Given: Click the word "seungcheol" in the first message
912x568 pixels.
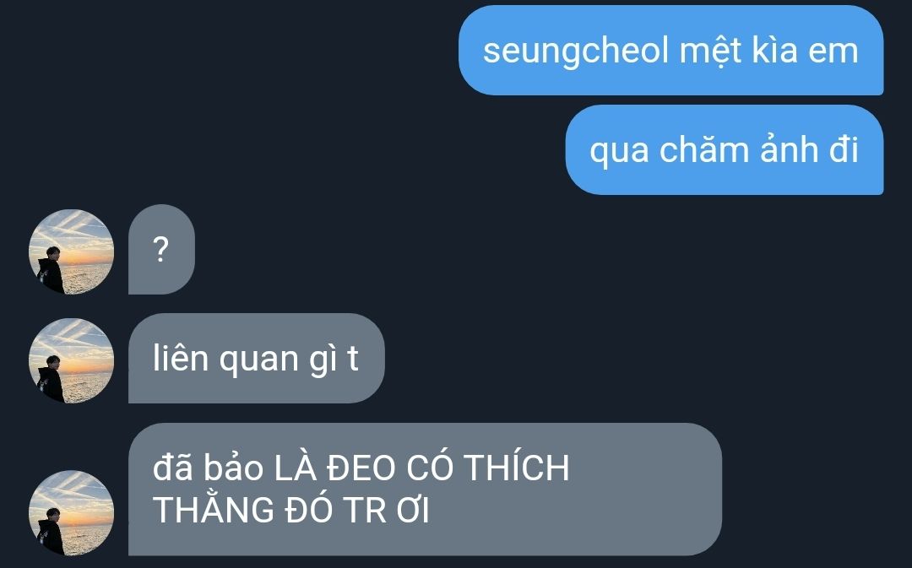Looking at the screenshot, I should click(577, 52).
